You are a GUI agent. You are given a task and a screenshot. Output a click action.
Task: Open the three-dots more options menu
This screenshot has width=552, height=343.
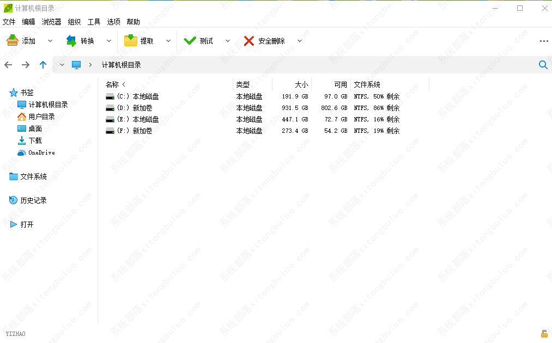pyautogui.click(x=544, y=41)
